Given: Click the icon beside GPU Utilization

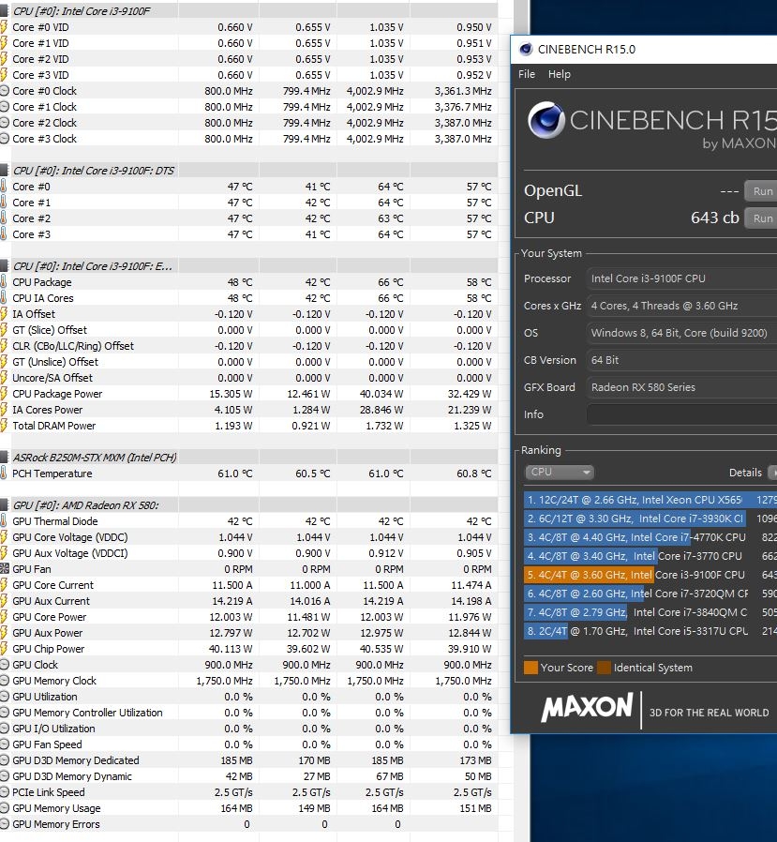Looking at the screenshot, I should tap(5, 697).
